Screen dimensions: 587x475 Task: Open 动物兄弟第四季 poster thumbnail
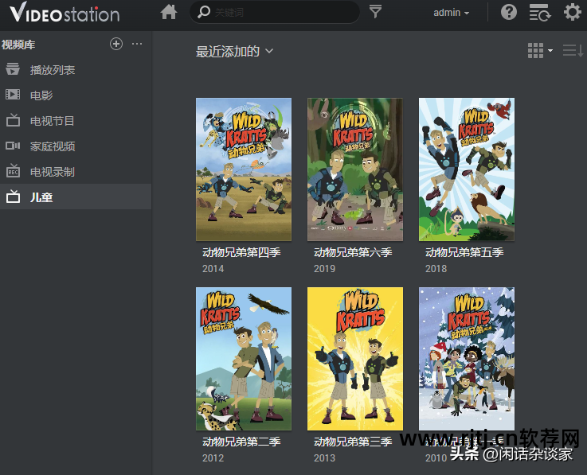(x=244, y=169)
